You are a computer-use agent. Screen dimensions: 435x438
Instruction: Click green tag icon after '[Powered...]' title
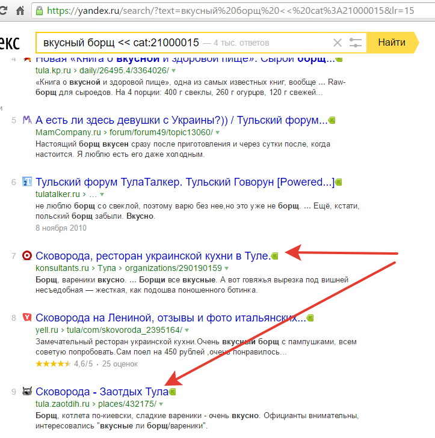pos(339,183)
